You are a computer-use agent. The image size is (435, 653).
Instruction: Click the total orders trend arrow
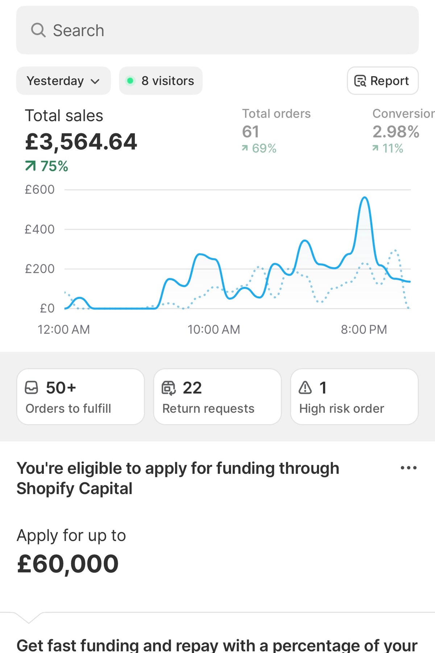(245, 148)
